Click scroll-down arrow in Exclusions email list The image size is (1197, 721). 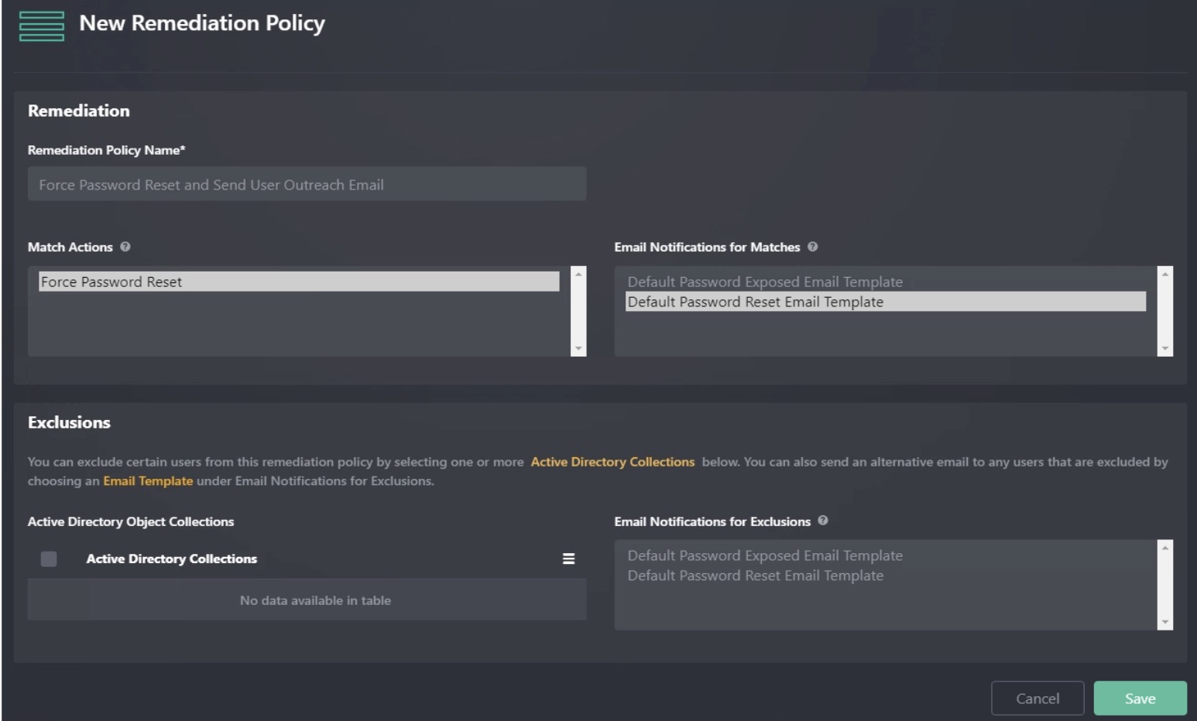pyautogui.click(x=1165, y=623)
